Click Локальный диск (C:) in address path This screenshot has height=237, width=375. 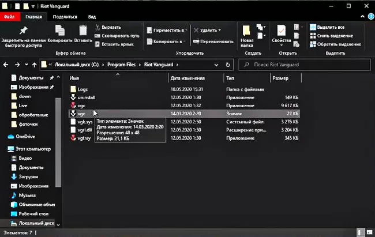click(x=77, y=65)
